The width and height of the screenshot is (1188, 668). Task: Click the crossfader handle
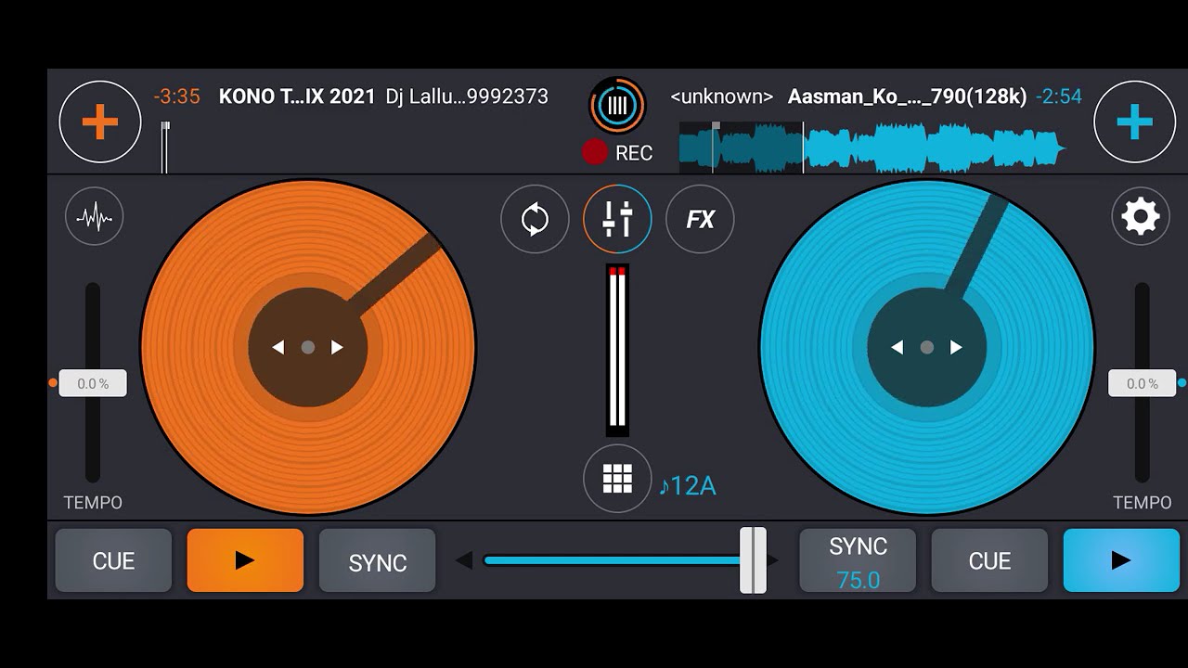point(754,560)
